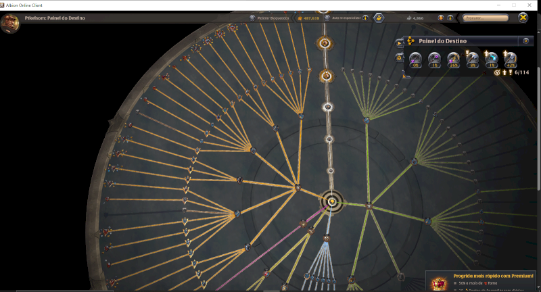Select the axe icon showing 42%
The width and height of the screenshot is (541, 292).
click(x=511, y=59)
